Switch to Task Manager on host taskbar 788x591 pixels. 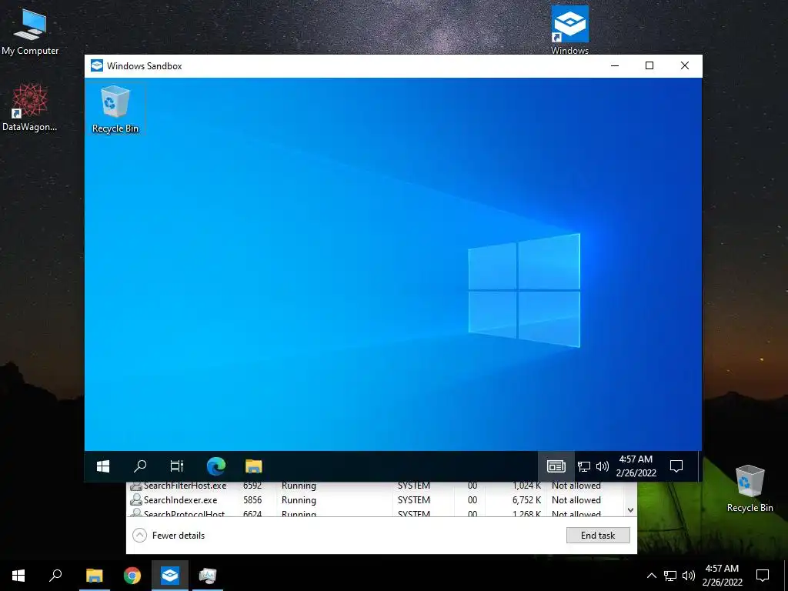tap(208, 576)
